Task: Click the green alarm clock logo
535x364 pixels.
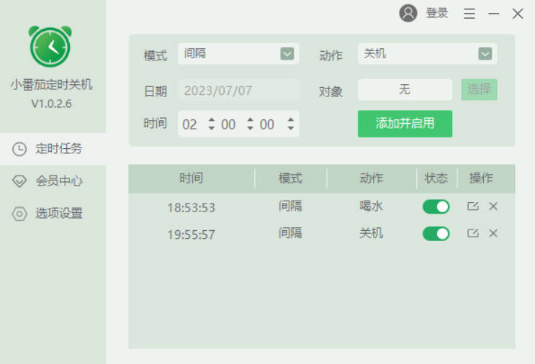Action: [50, 46]
